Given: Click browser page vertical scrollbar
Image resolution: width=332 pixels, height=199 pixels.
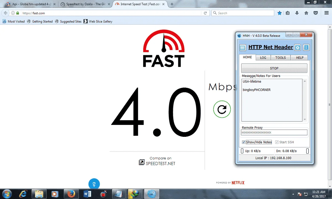Looking at the screenshot, I should (330, 104).
